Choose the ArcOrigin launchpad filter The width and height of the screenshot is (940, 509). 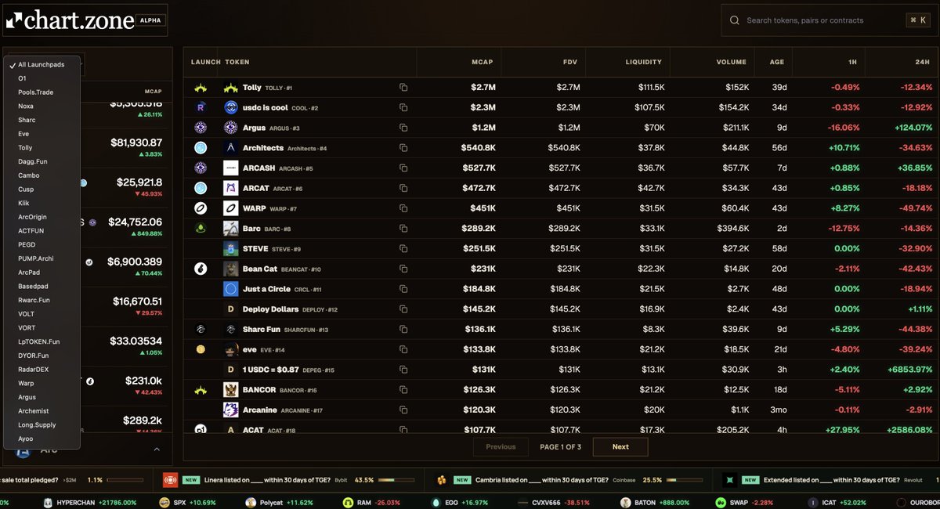[42, 217]
